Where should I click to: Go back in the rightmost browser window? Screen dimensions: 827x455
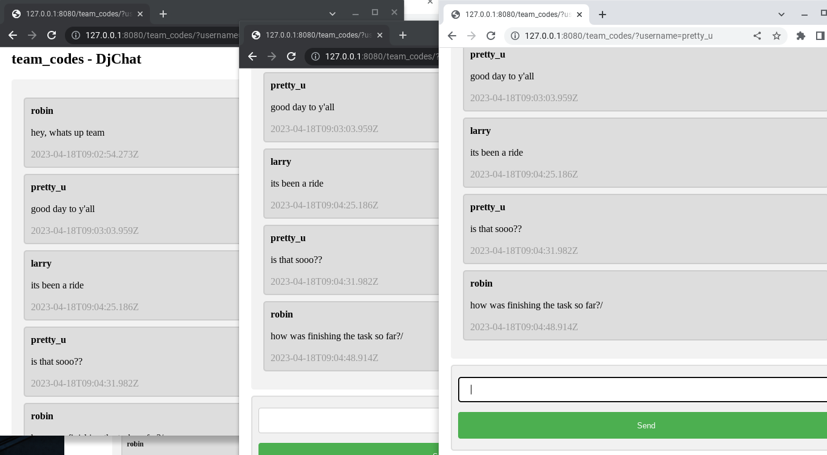tap(452, 36)
